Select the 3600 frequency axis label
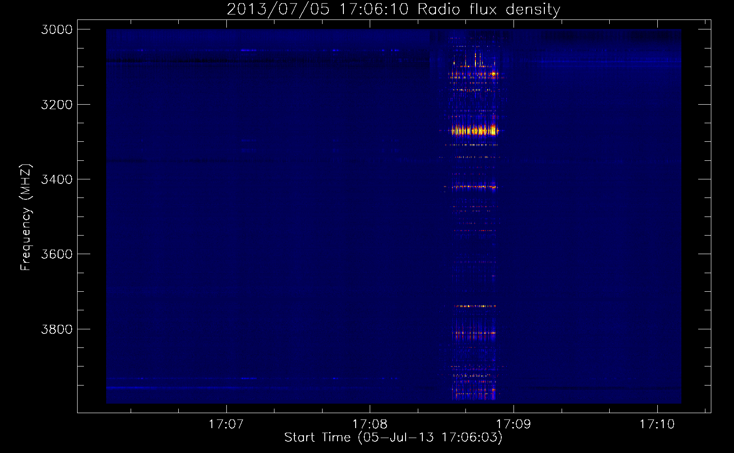The height and width of the screenshot is (453, 734). click(x=57, y=254)
